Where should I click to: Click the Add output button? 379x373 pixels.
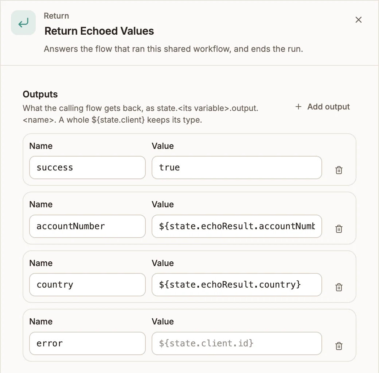point(323,107)
